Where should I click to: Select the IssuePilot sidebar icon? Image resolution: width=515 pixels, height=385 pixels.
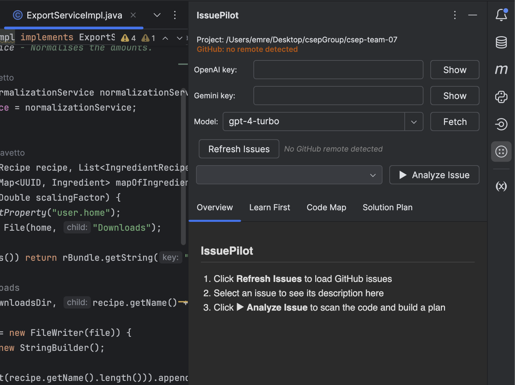[501, 152]
